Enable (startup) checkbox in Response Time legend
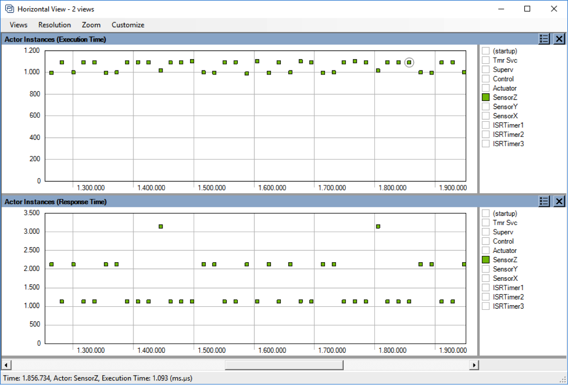This screenshot has height=385, width=568. 486,213
